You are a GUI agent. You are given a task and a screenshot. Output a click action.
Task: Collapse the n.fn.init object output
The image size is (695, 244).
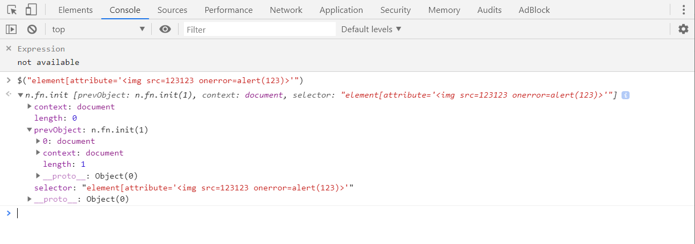20,95
